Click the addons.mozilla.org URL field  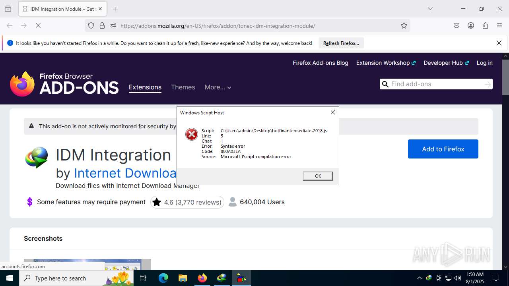coord(247,25)
